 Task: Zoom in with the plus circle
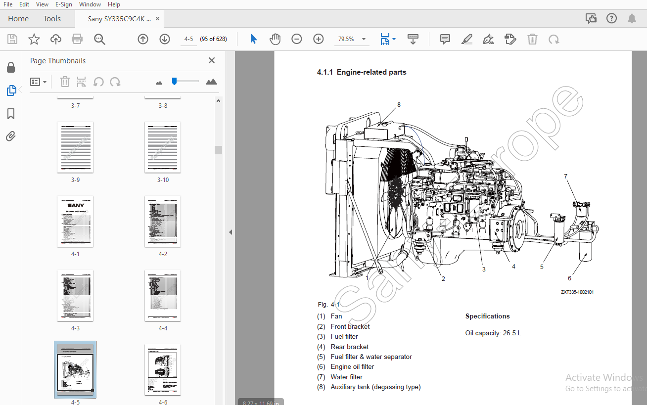pos(319,39)
